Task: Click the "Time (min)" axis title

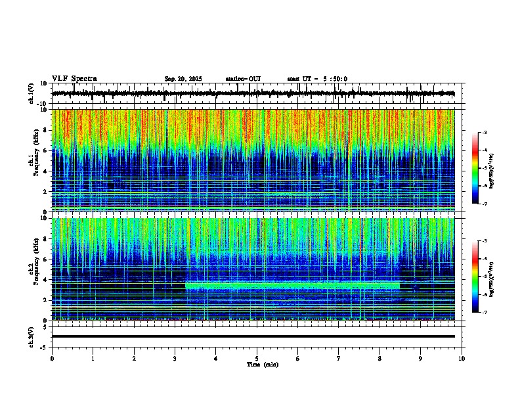Action: pyautogui.click(x=263, y=365)
